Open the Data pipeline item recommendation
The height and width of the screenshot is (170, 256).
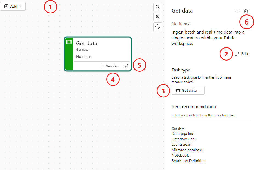pyautogui.click(x=183, y=133)
